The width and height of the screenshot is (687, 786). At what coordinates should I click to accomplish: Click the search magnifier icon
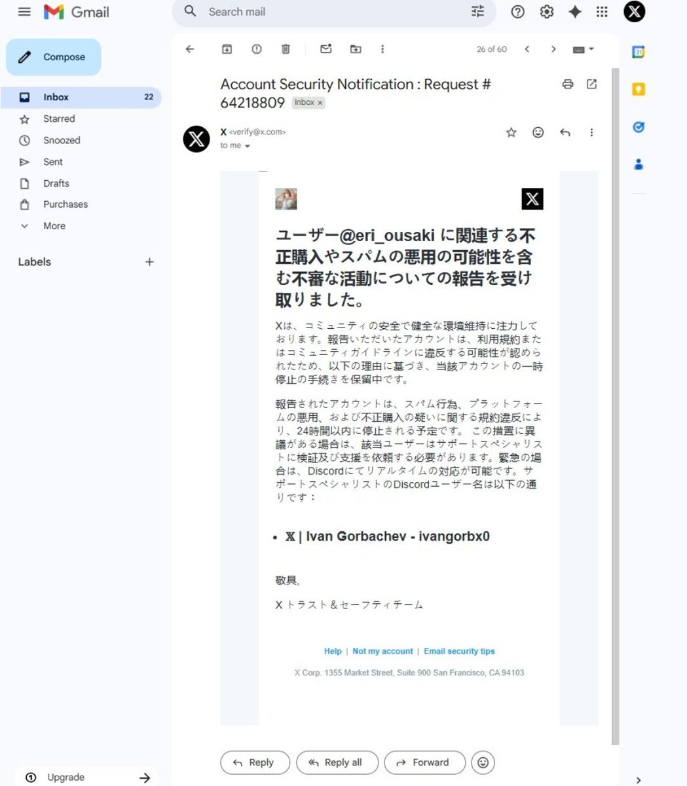190,12
